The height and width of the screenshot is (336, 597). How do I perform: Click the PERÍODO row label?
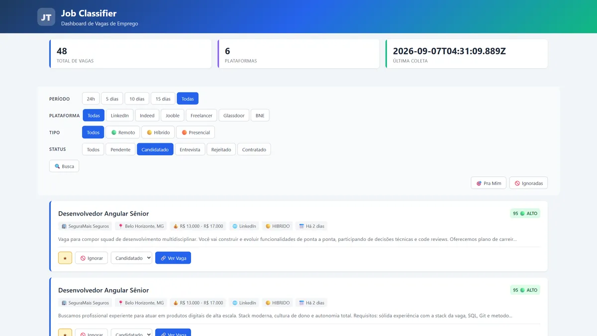[60, 99]
